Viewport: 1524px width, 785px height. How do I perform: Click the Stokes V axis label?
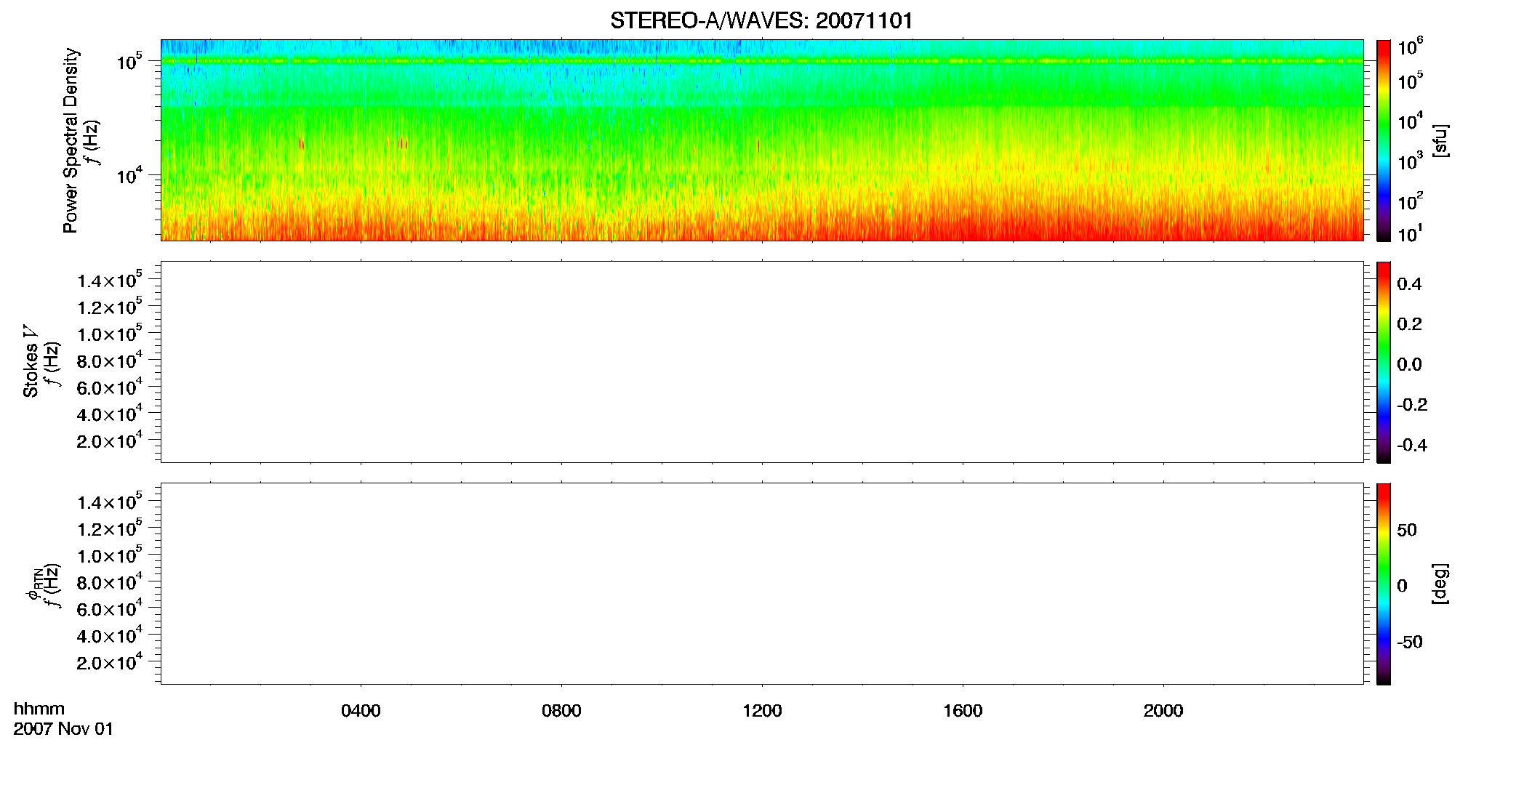tap(31, 362)
